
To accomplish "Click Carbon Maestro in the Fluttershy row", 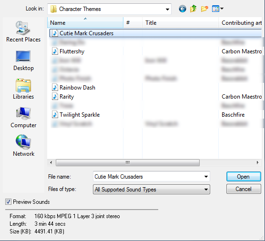I will pos(242,51).
